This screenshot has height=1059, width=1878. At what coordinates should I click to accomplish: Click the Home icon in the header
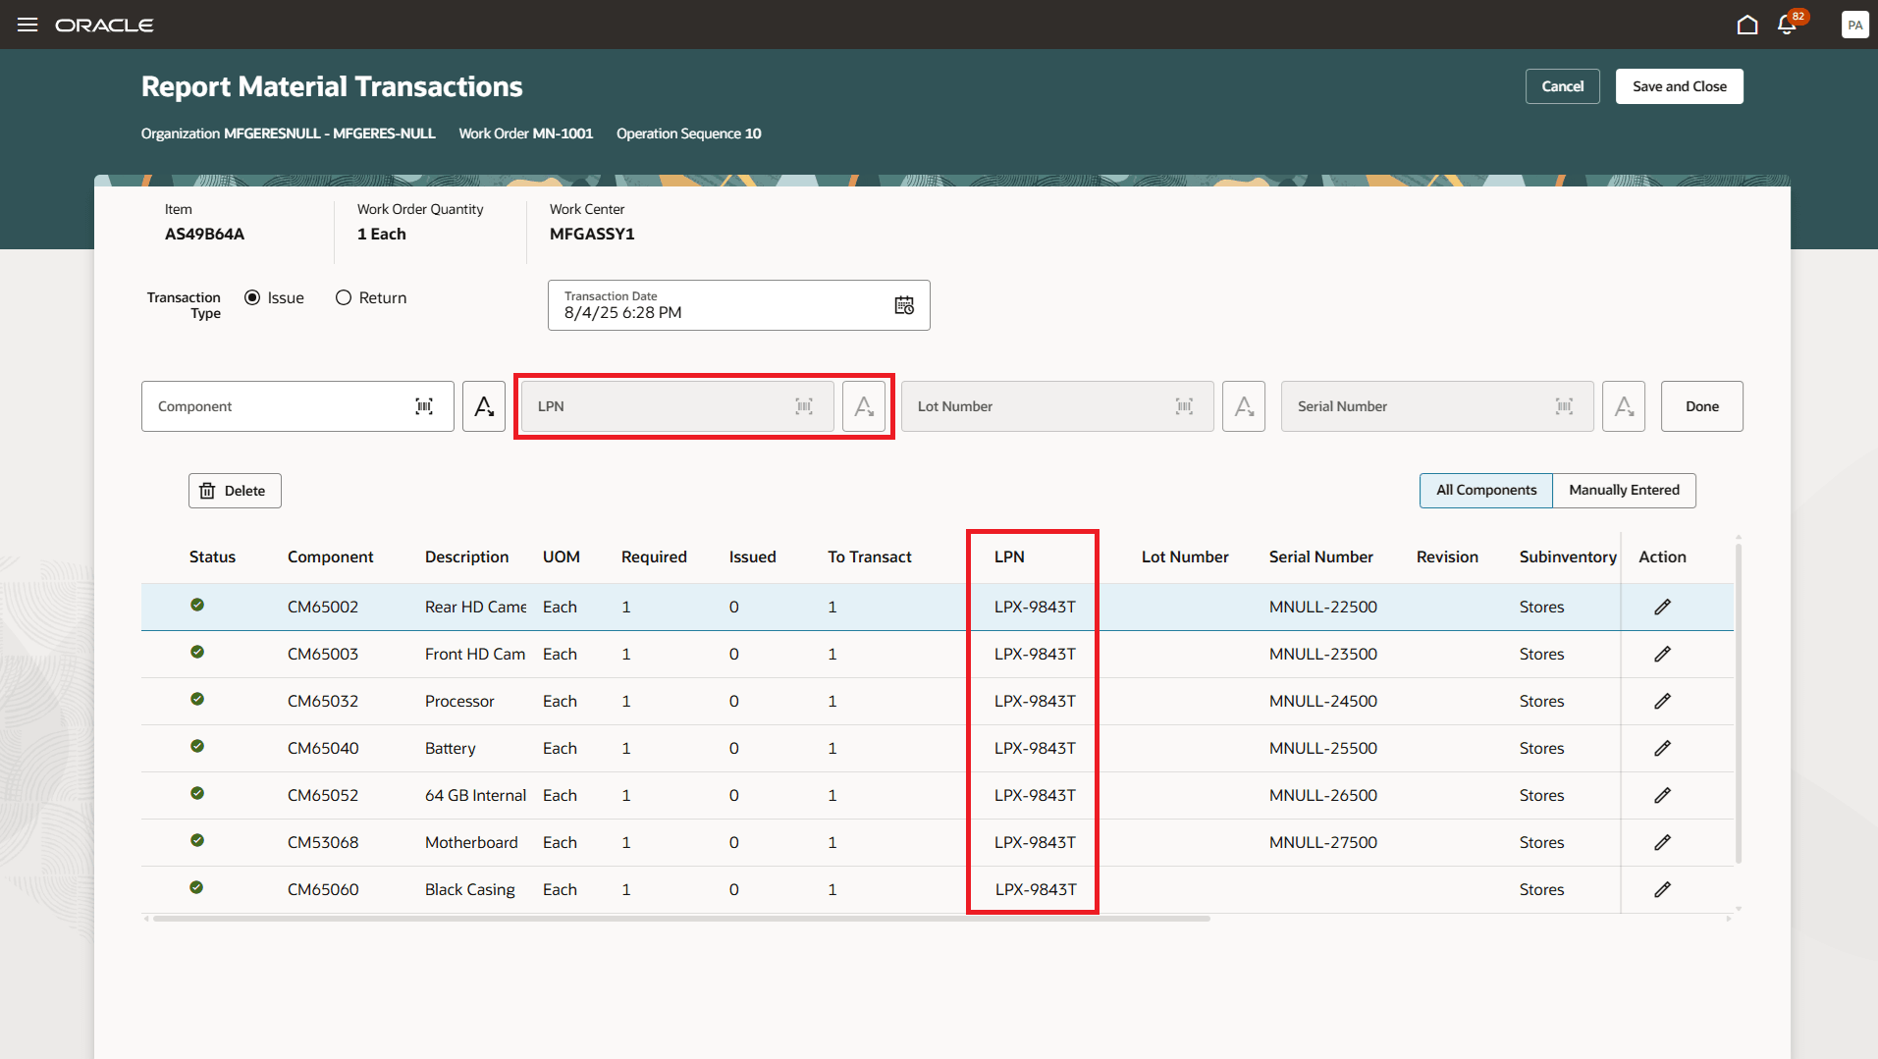click(x=1748, y=25)
